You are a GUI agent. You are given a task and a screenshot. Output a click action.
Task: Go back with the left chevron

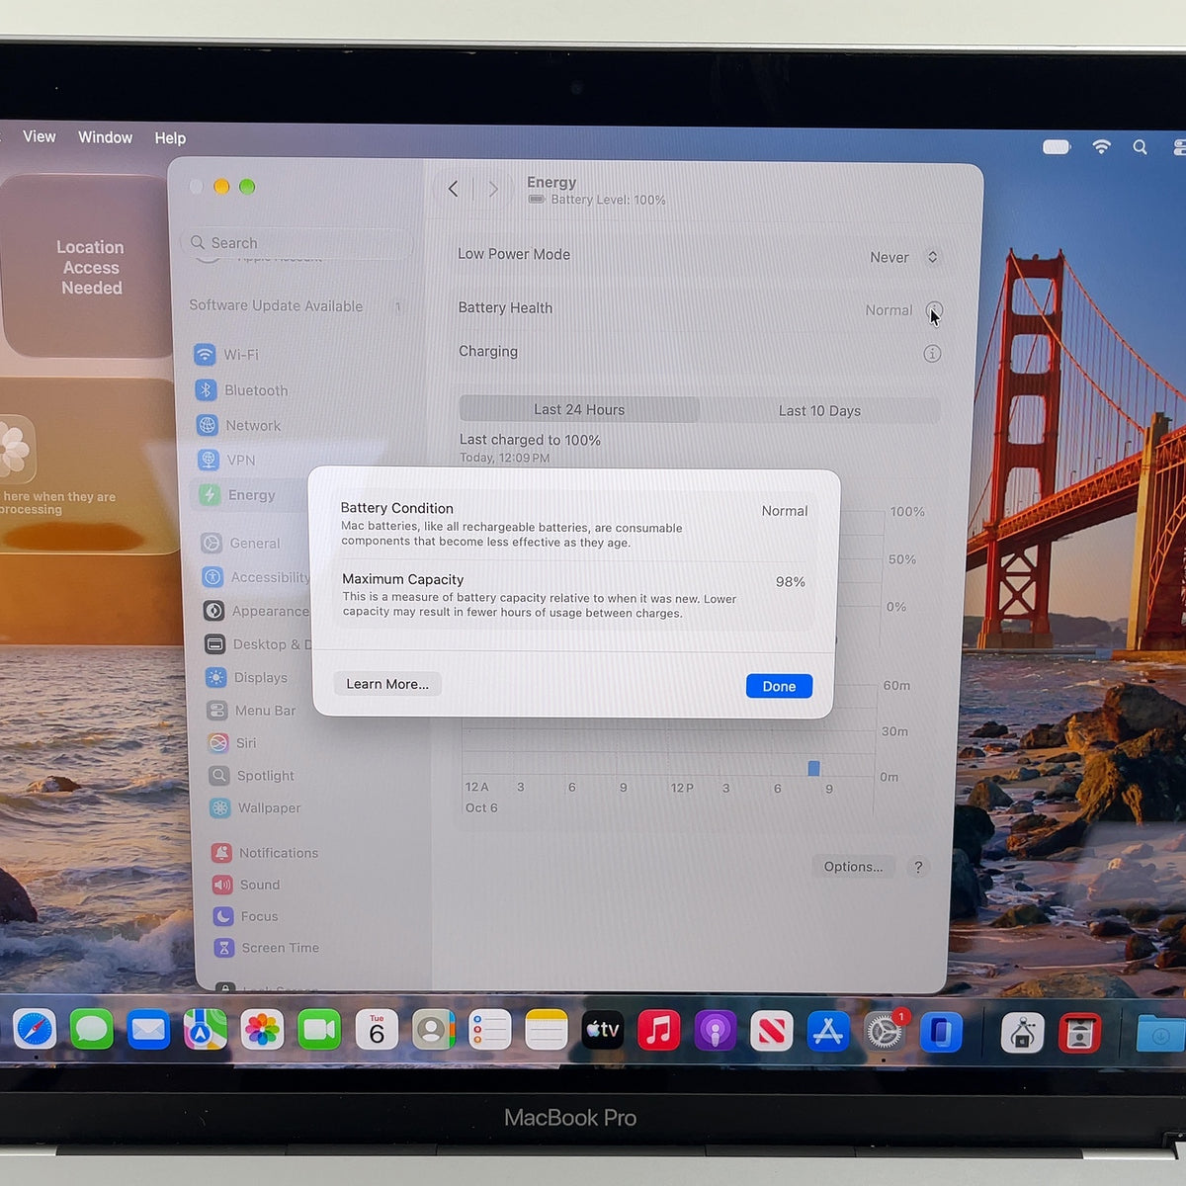453,189
